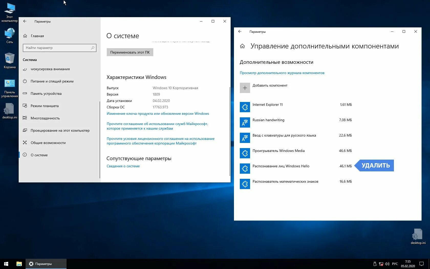Focus the Найти параметр search field
This screenshot has width=430, height=269.
pyautogui.click(x=60, y=48)
